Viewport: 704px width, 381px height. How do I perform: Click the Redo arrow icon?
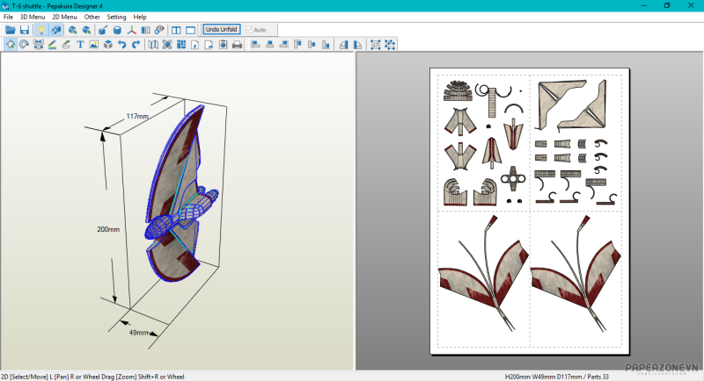pyautogui.click(x=136, y=44)
